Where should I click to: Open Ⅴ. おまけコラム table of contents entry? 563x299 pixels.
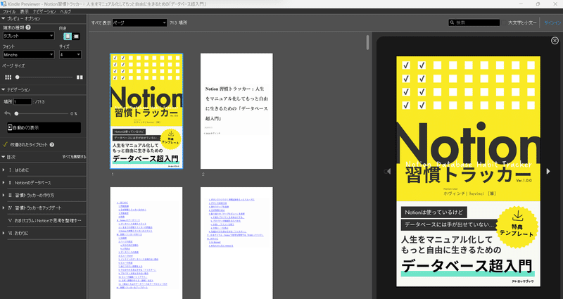coord(44,220)
